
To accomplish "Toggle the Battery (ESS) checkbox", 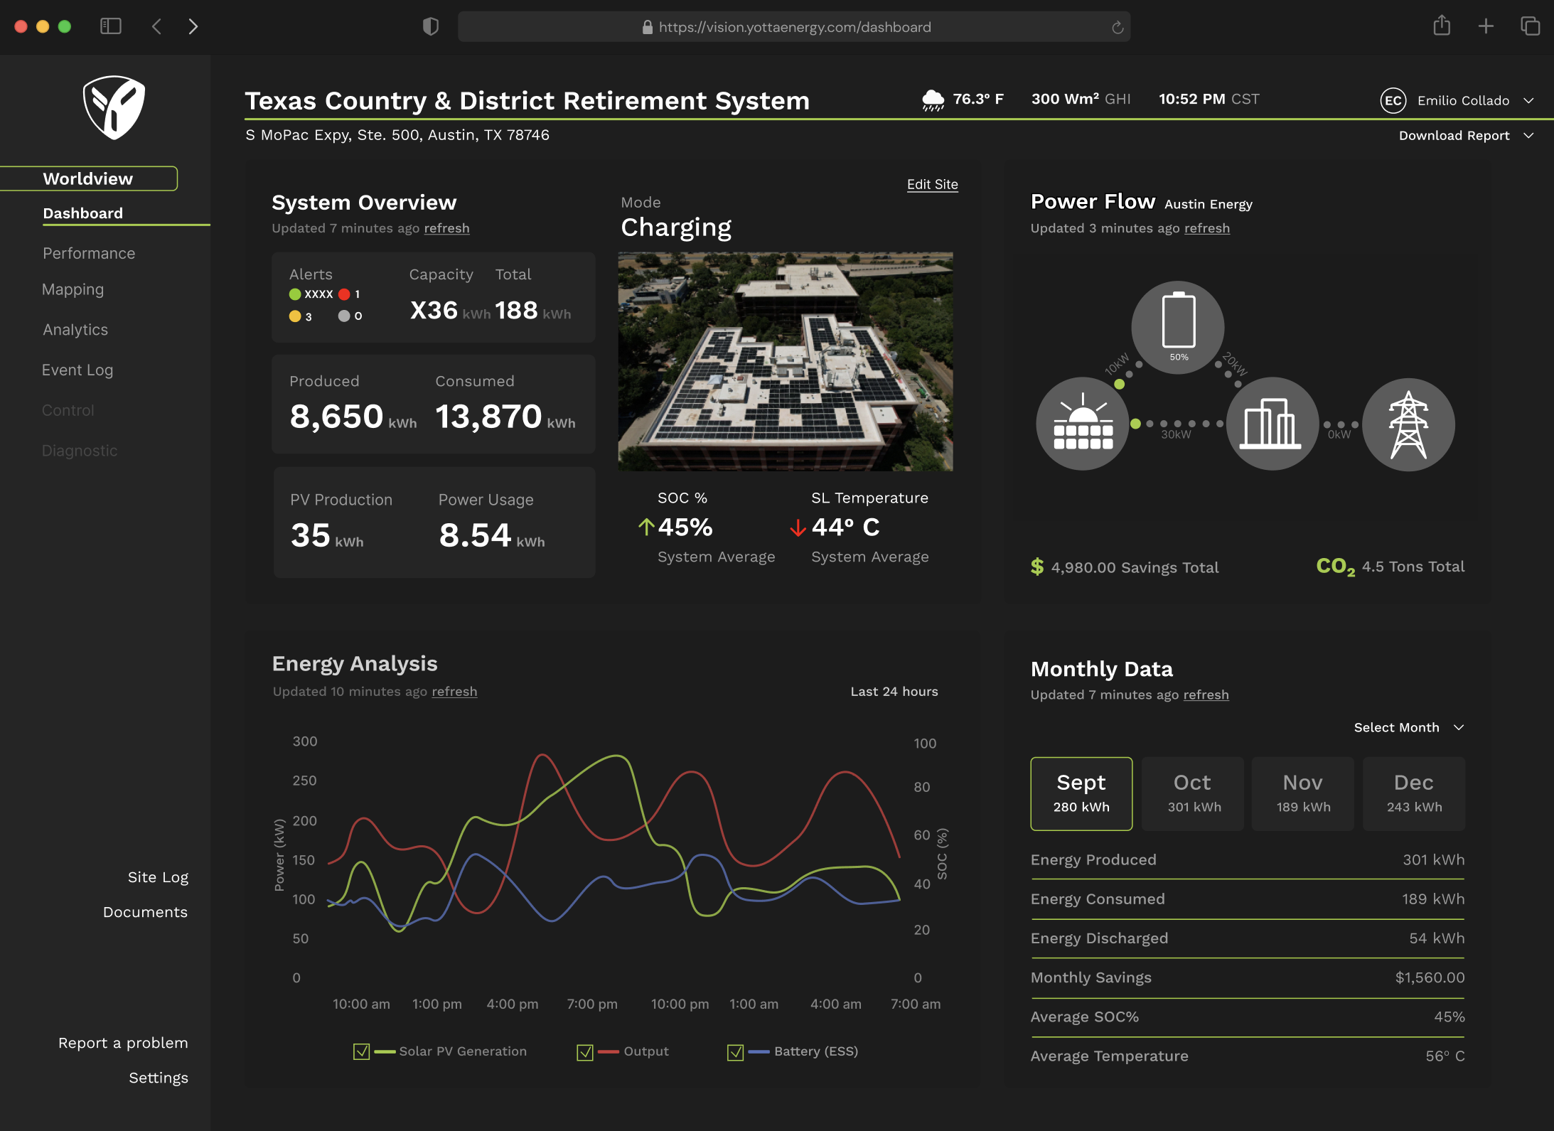I will pos(736,1051).
